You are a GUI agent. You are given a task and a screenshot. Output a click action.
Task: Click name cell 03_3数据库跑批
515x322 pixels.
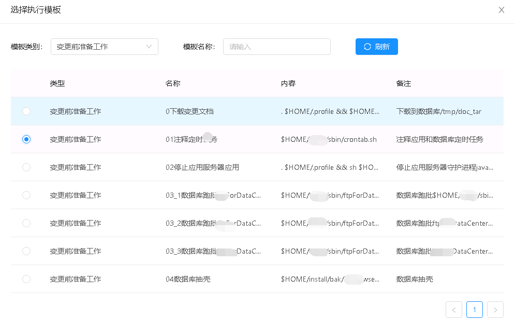pos(213,251)
